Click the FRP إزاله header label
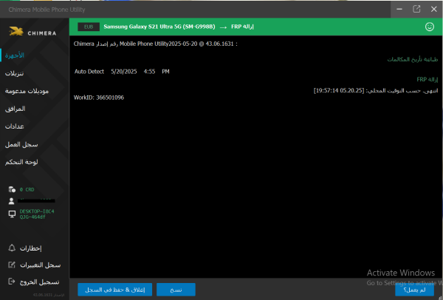Viewport: 443px width, 300px height. 242,27
